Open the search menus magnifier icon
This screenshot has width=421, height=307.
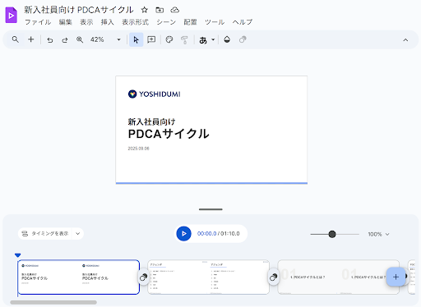[x=16, y=39]
